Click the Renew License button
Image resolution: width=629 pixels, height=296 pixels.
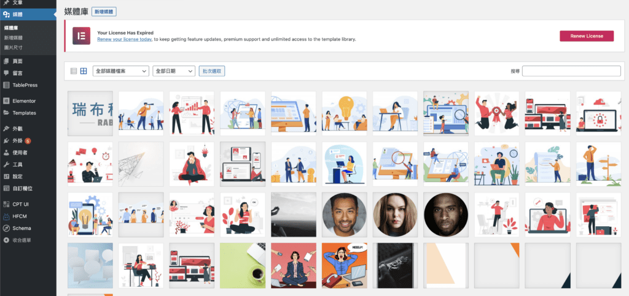586,36
